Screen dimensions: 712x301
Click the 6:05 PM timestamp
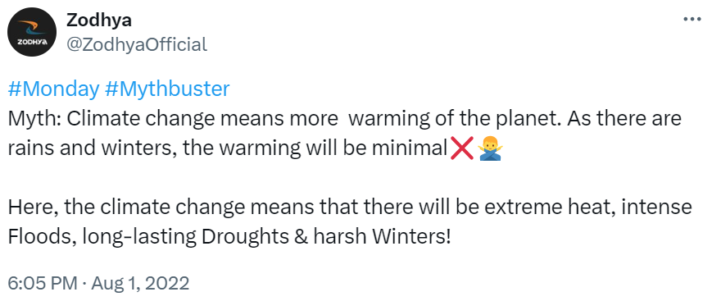43,284
